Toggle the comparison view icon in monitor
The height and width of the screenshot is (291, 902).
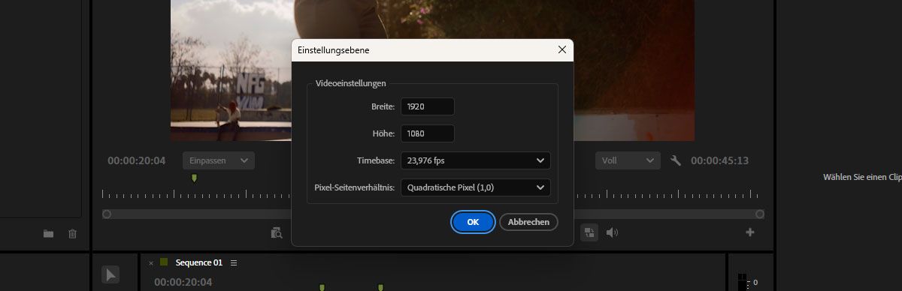pyautogui.click(x=589, y=232)
